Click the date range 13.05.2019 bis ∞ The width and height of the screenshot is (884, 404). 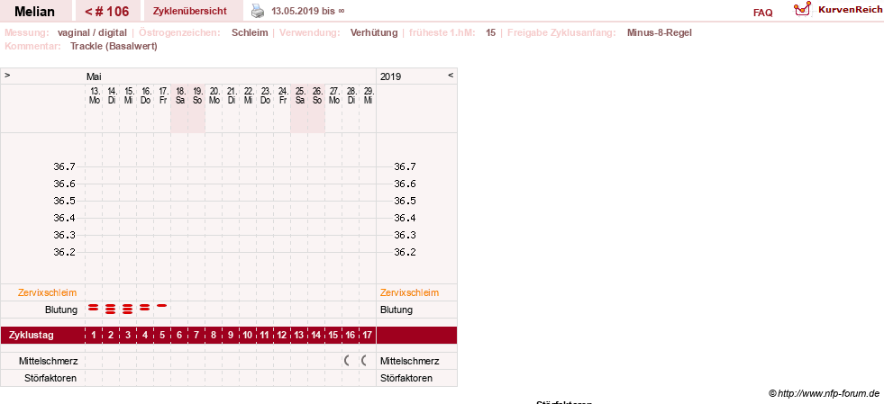pyautogui.click(x=308, y=11)
